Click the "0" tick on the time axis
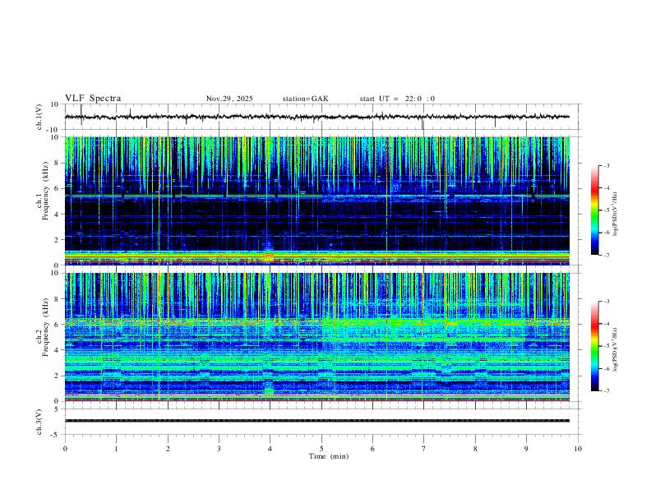Image resolution: width=651 pixels, height=503 pixels. [x=65, y=449]
